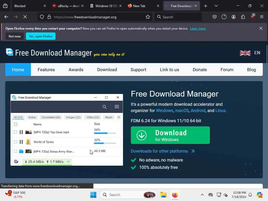Click double chevron beside other platforms
268x201 pixels.
(193, 151)
